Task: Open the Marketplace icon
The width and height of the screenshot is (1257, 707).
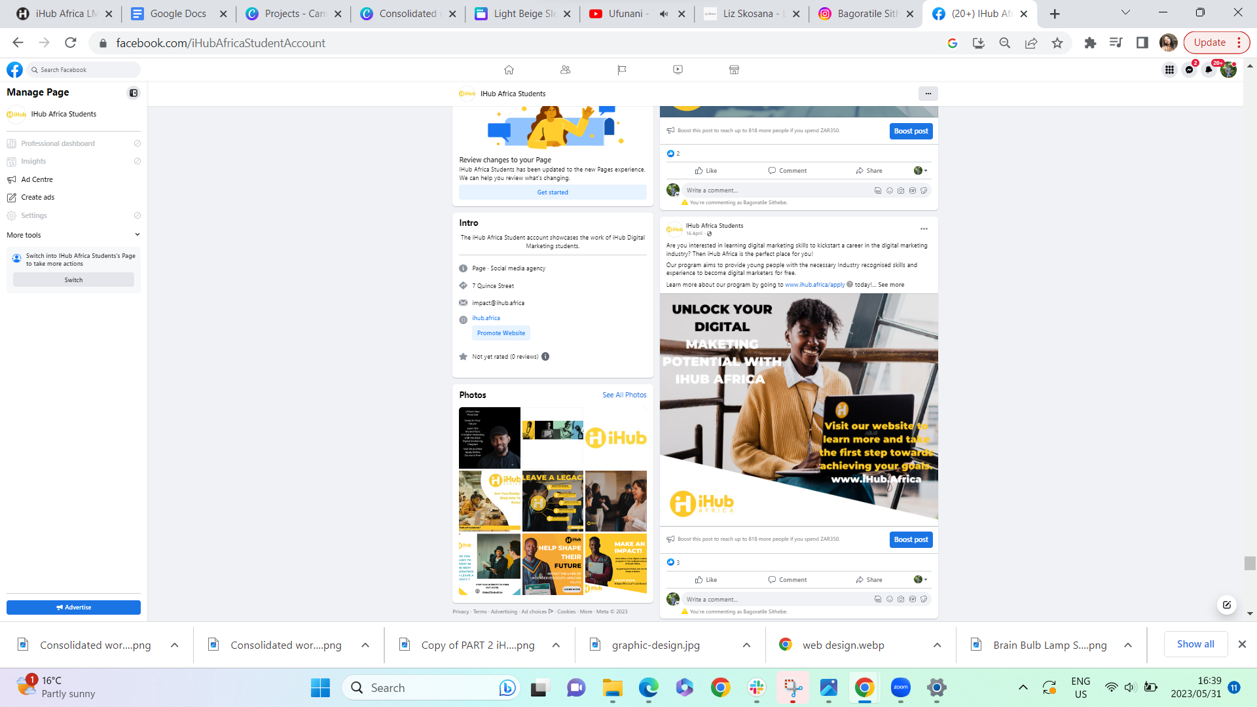Action: (734, 69)
